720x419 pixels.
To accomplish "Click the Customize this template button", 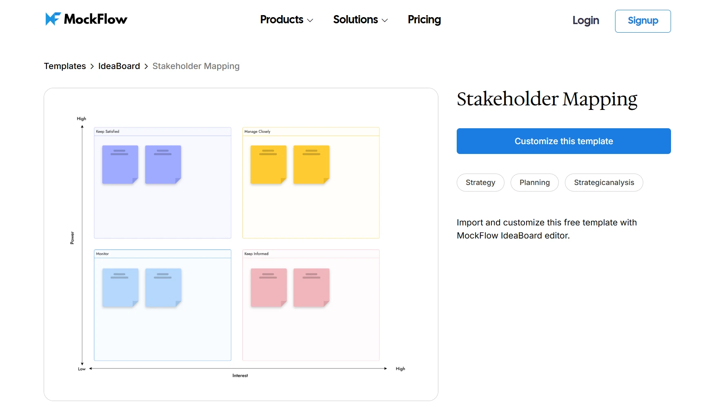I will click(563, 141).
